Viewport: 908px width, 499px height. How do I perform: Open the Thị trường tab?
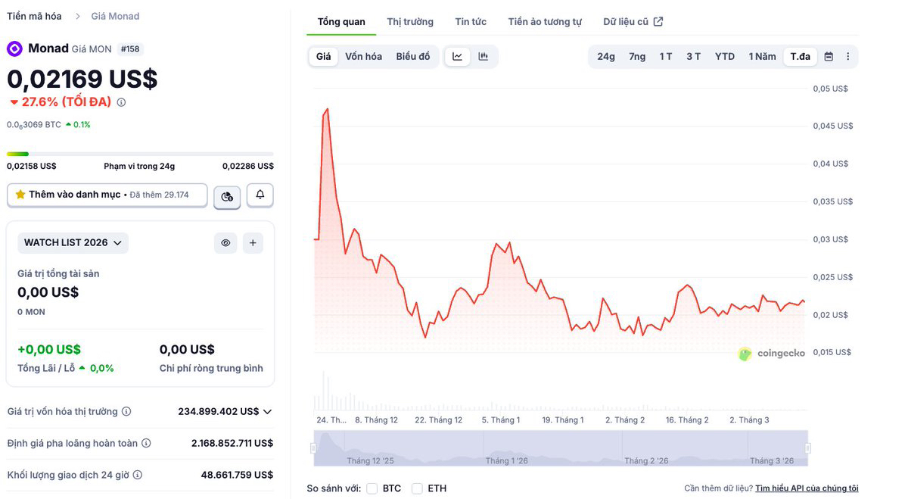coord(410,22)
